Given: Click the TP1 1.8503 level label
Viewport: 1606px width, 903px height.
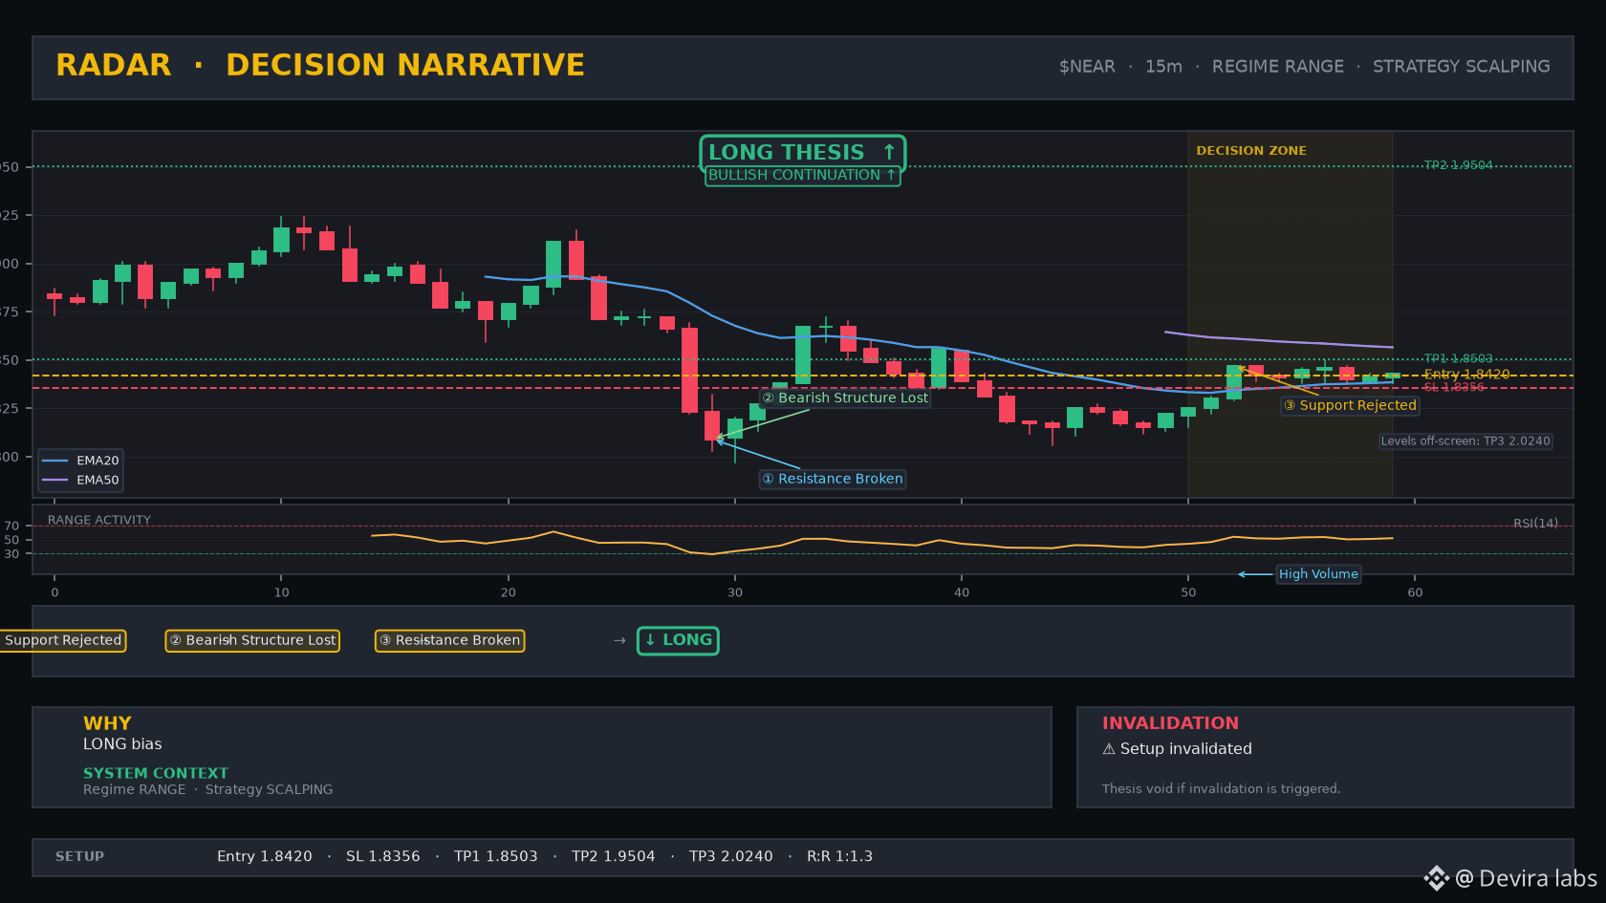Looking at the screenshot, I should click(x=1458, y=359).
